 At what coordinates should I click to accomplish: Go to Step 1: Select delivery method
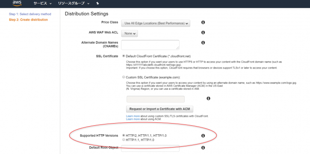coord(30,14)
